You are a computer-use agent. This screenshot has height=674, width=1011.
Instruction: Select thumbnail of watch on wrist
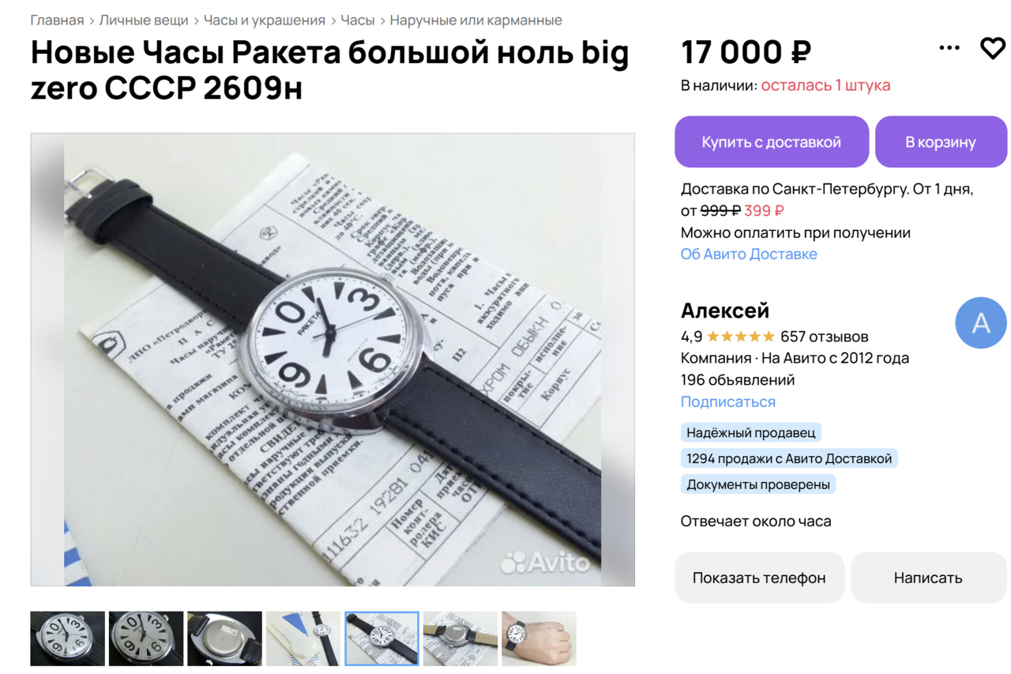pyautogui.click(x=539, y=638)
